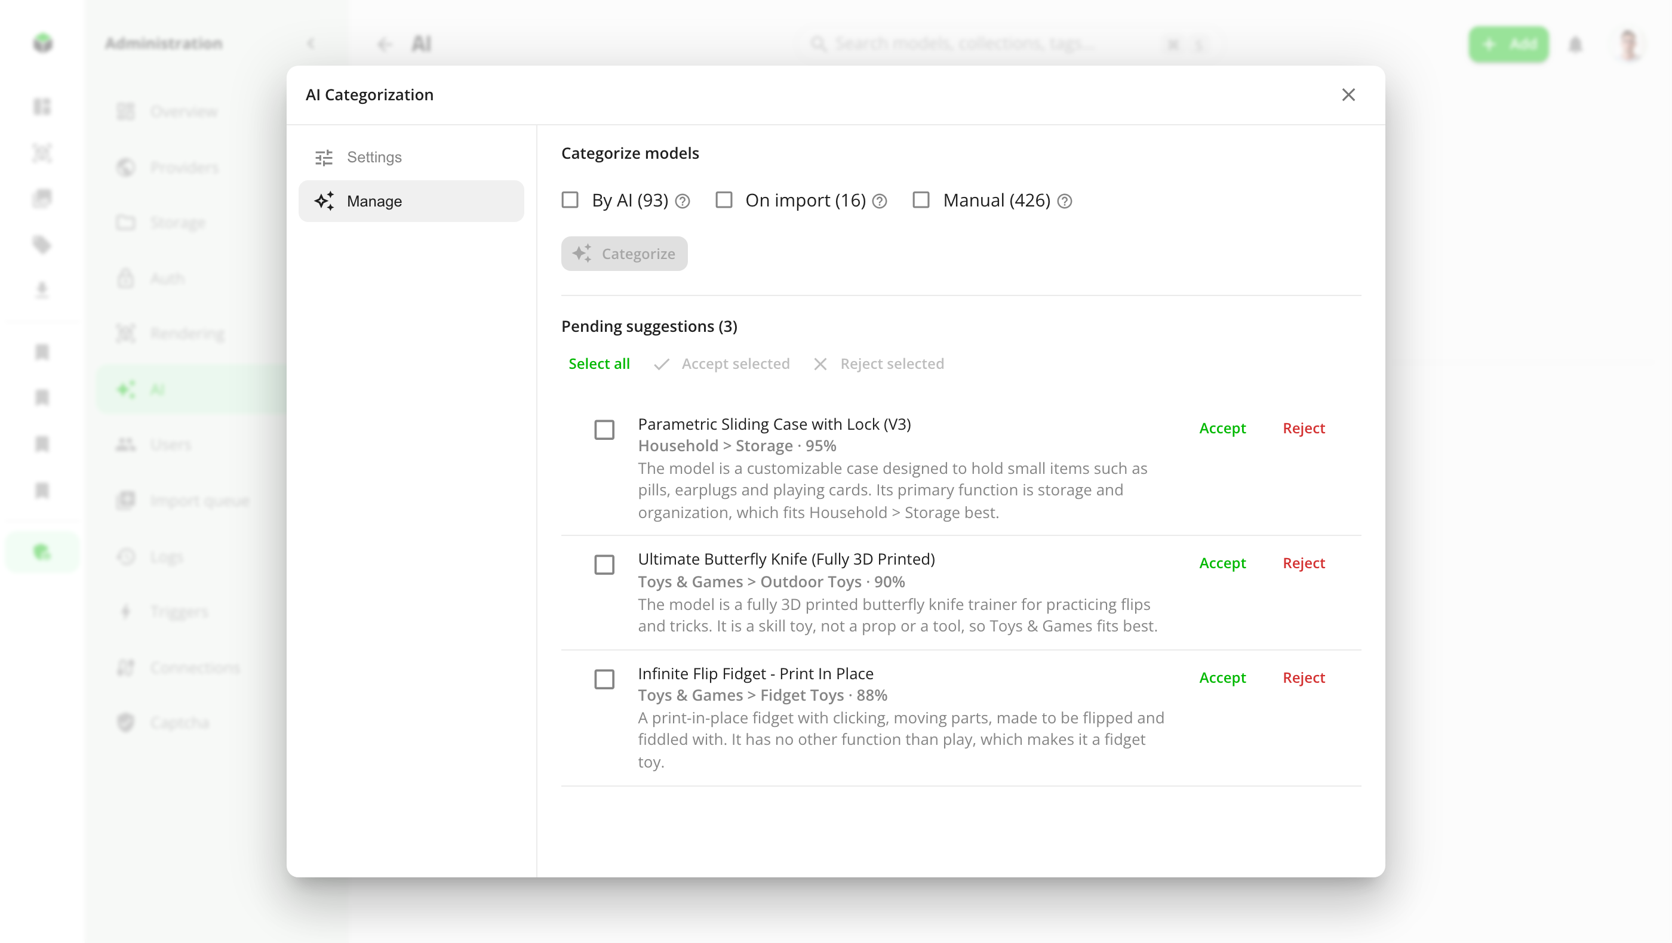Check the Parametric Sliding Case suggestion
Screen dimensions: 1672x943
pos(604,429)
